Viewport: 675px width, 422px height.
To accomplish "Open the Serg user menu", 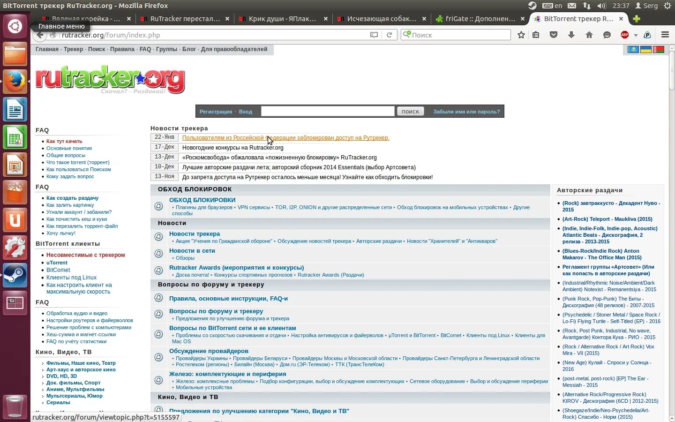I will pos(646,6).
